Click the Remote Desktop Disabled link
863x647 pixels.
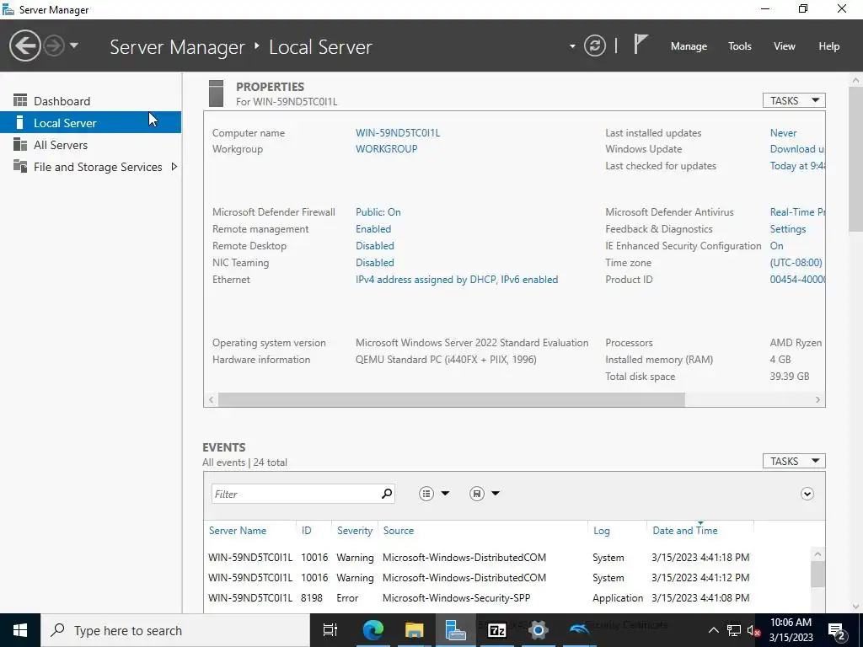point(375,246)
